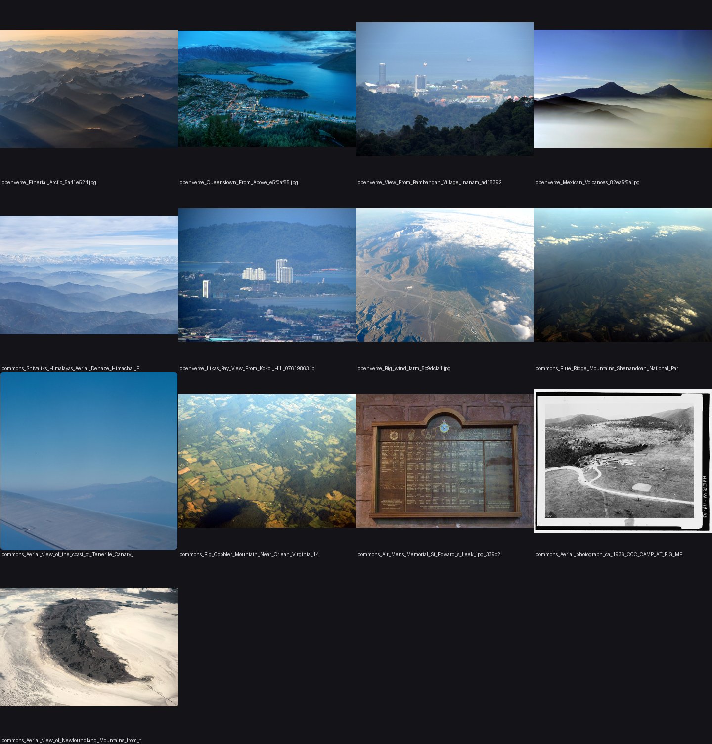Click the label openverse_View_From_Bambangan_Village_Inanam_ad18392

coord(430,182)
